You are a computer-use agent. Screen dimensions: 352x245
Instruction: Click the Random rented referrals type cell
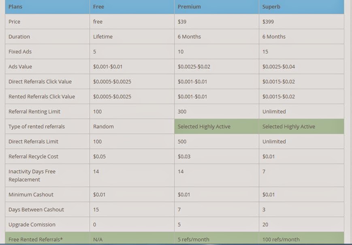(103, 126)
